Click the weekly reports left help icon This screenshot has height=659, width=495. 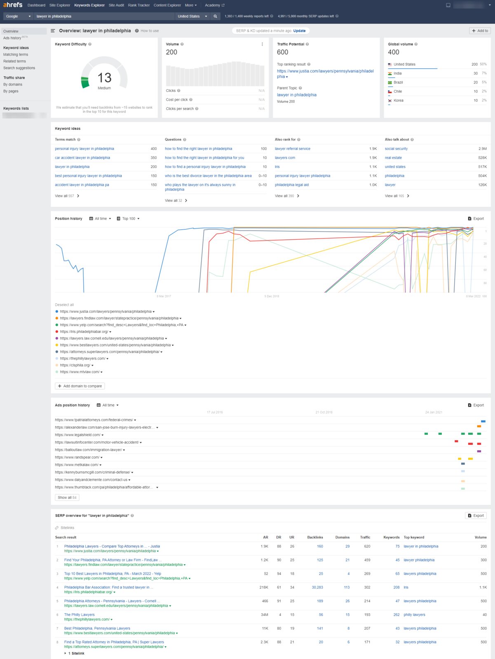pos(272,16)
